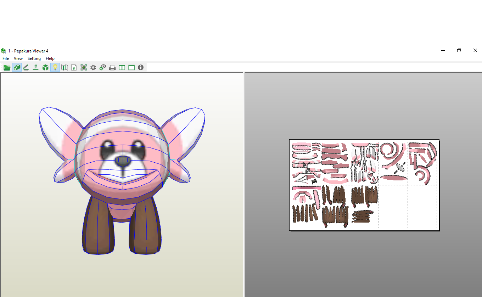The height and width of the screenshot is (297, 482).
Task: Click the unfolded pattern sheet in the right pane
Action: pos(364,185)
